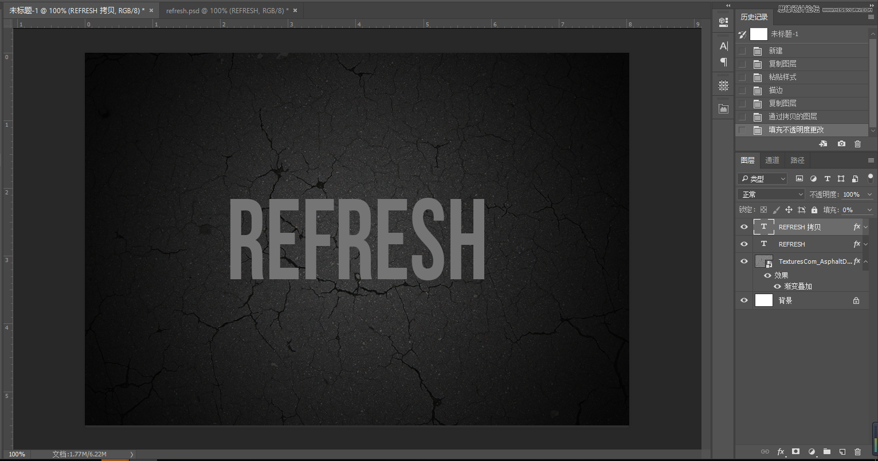Screen dimensions: 878x461
Task: Open the blend mode 正常 dropdown
Action: 771,194
